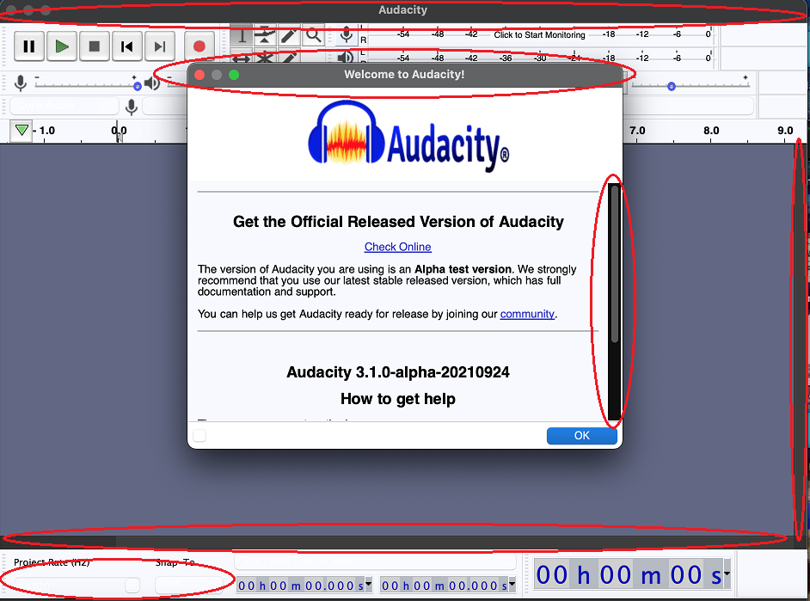Click the large audio position time display
The height and width of the screenshot is (601, 810).
[x=629, y=574]
